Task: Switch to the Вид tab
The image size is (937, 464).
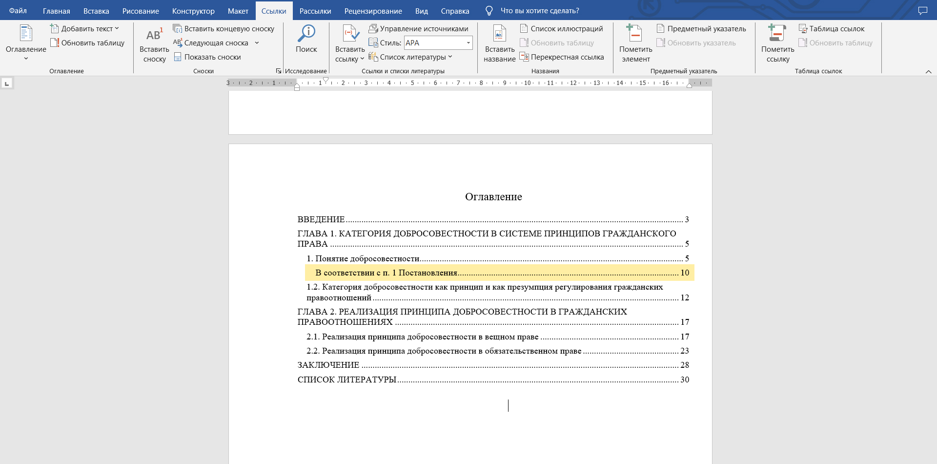Action: [x=422, y=11]
